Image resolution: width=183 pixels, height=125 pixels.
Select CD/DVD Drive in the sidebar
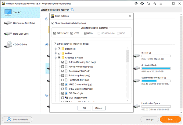20,44
